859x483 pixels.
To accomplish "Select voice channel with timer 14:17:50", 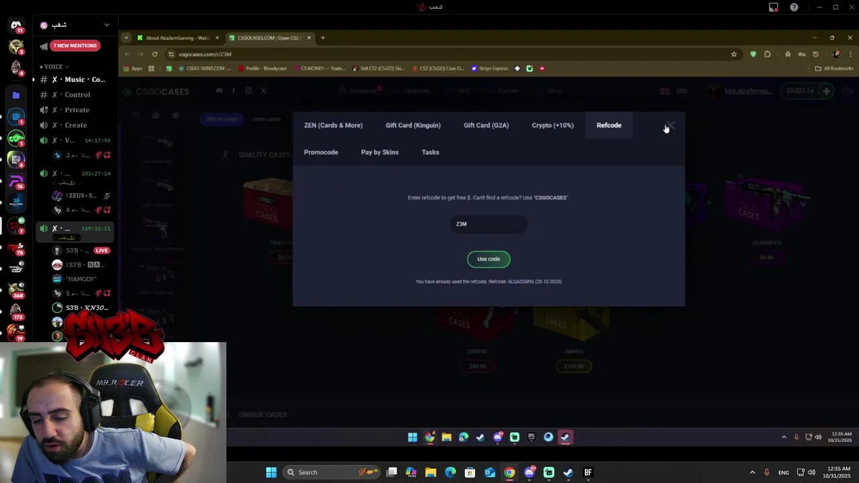I will [74, 140].
